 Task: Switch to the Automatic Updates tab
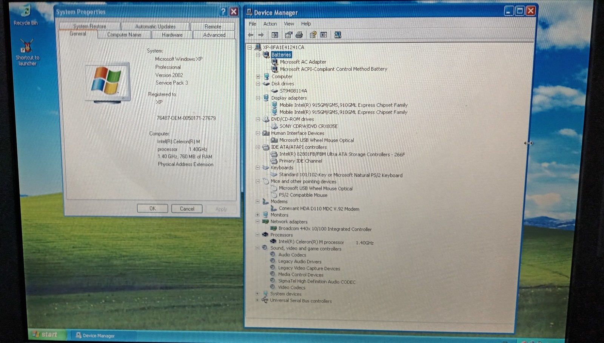point(155,26)
